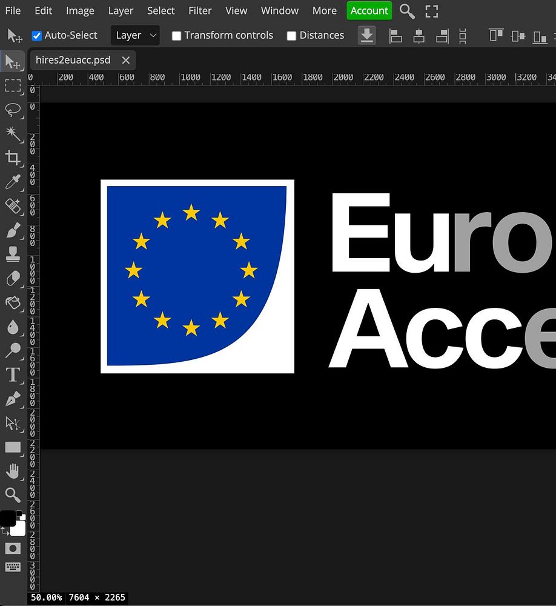Click the 50.00% zoom level readout
Viewport: 556px width, 606px height.
[x=46, y=598]
